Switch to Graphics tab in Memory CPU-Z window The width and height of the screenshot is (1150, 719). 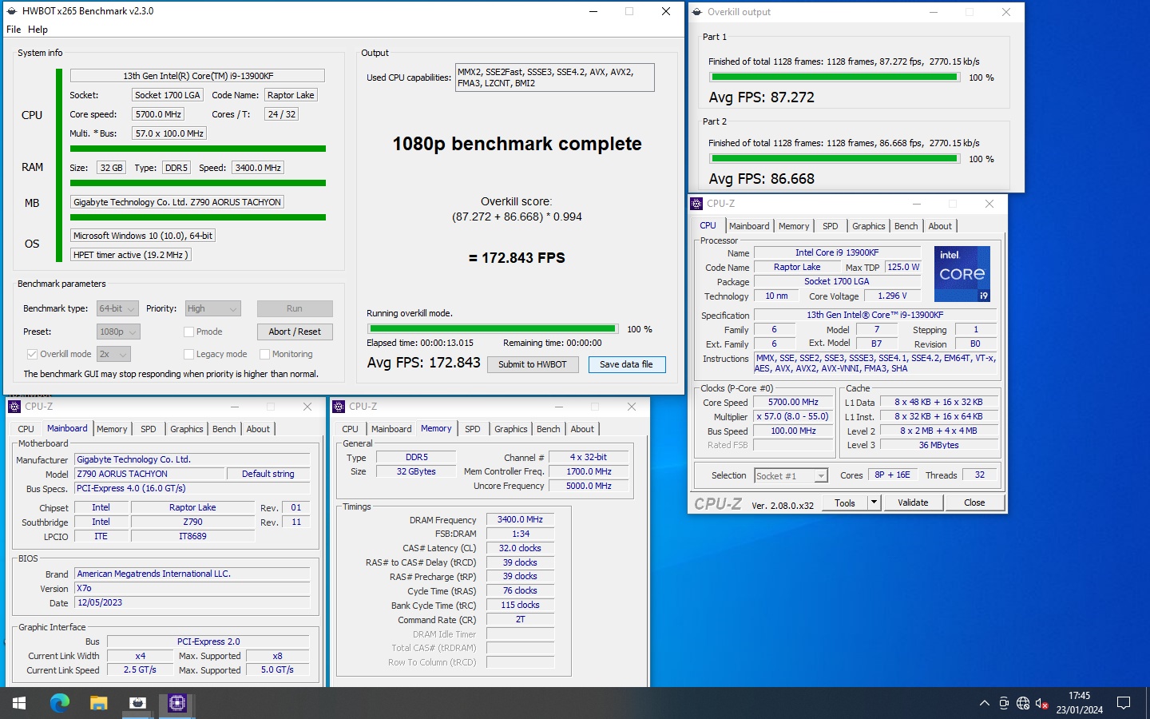[x=511, y=429]
